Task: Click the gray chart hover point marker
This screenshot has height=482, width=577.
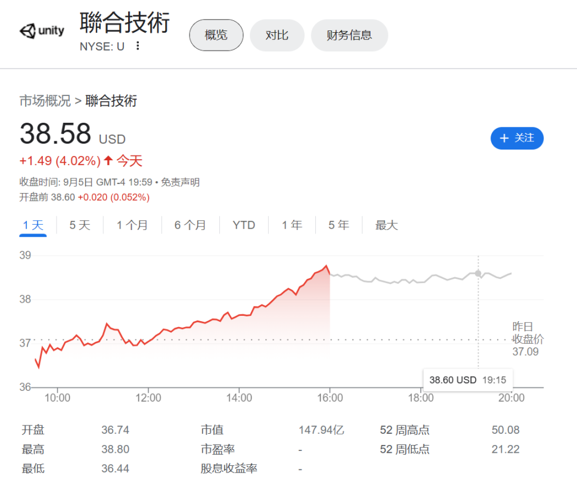Action: pos(478,273)
